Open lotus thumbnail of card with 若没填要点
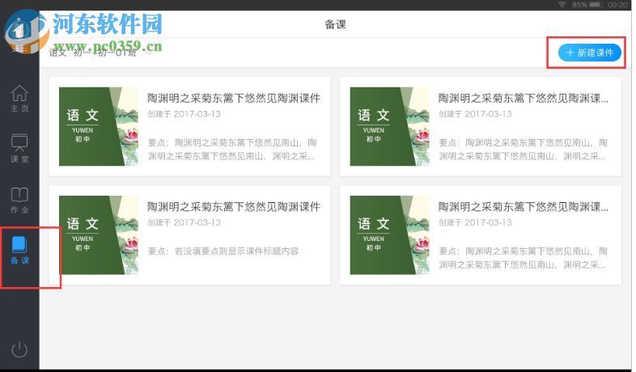636x372 pixels. click(99, 235)
